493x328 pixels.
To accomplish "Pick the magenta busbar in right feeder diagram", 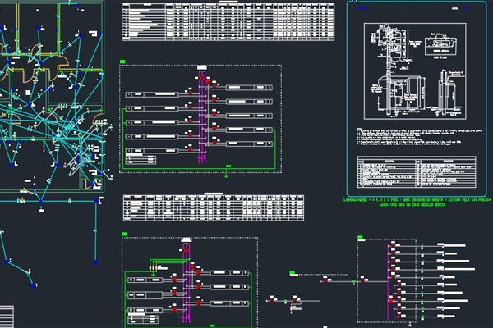I will pos(389,281).
